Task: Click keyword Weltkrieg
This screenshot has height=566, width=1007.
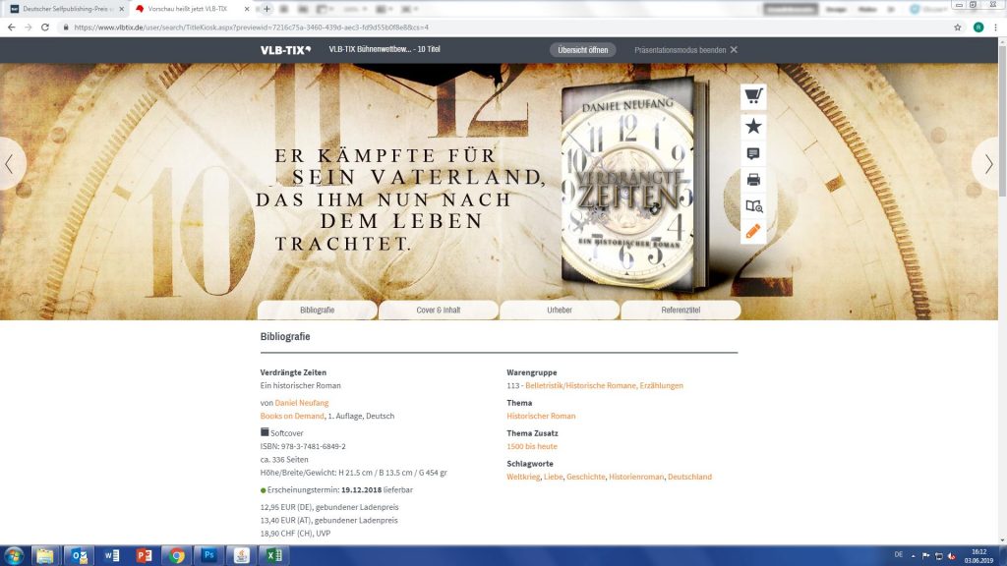Action: coord(523,477)
